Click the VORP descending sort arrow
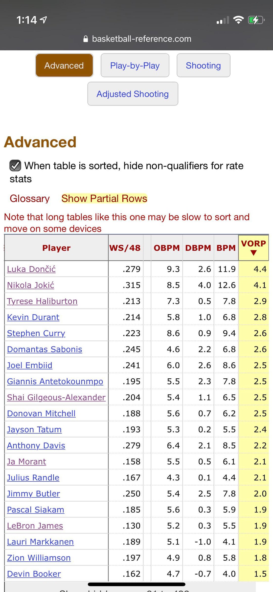The width and height of the screenshot is (273, 592). pos(254,253)
